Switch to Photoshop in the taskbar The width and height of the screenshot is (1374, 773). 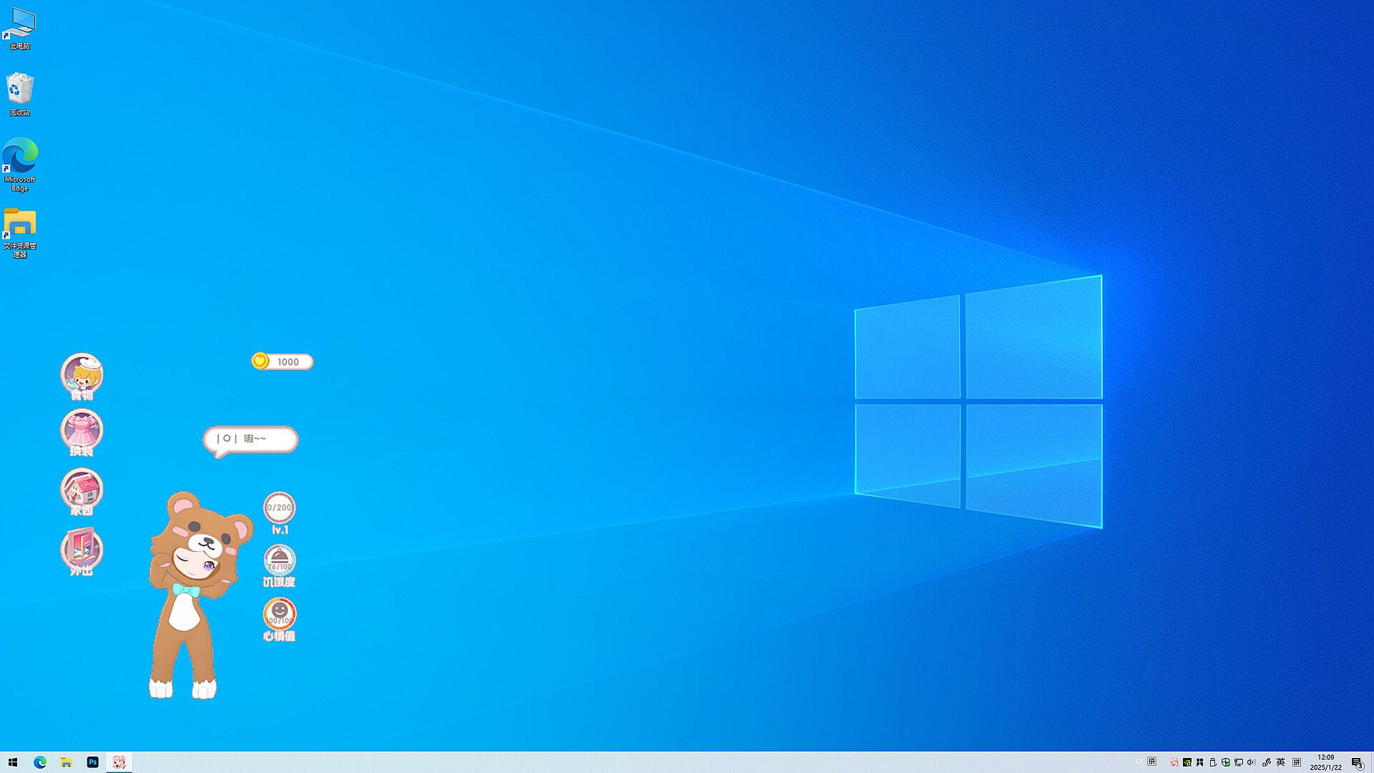tap(92, 762)
